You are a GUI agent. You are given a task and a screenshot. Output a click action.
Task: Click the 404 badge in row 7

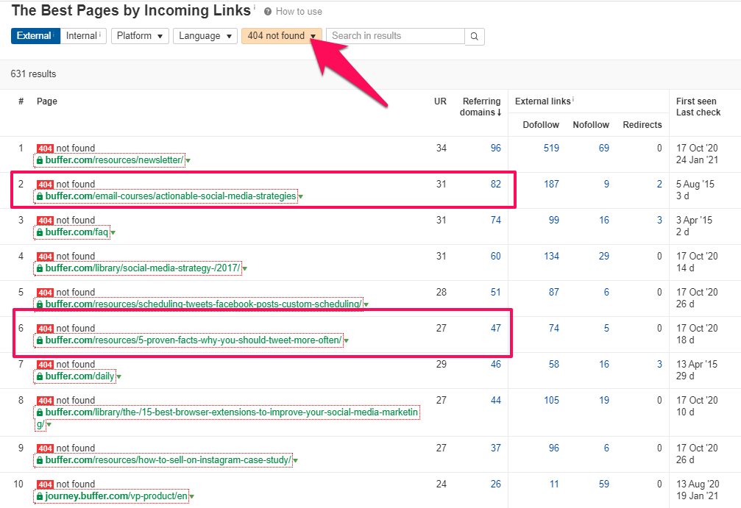45,365
